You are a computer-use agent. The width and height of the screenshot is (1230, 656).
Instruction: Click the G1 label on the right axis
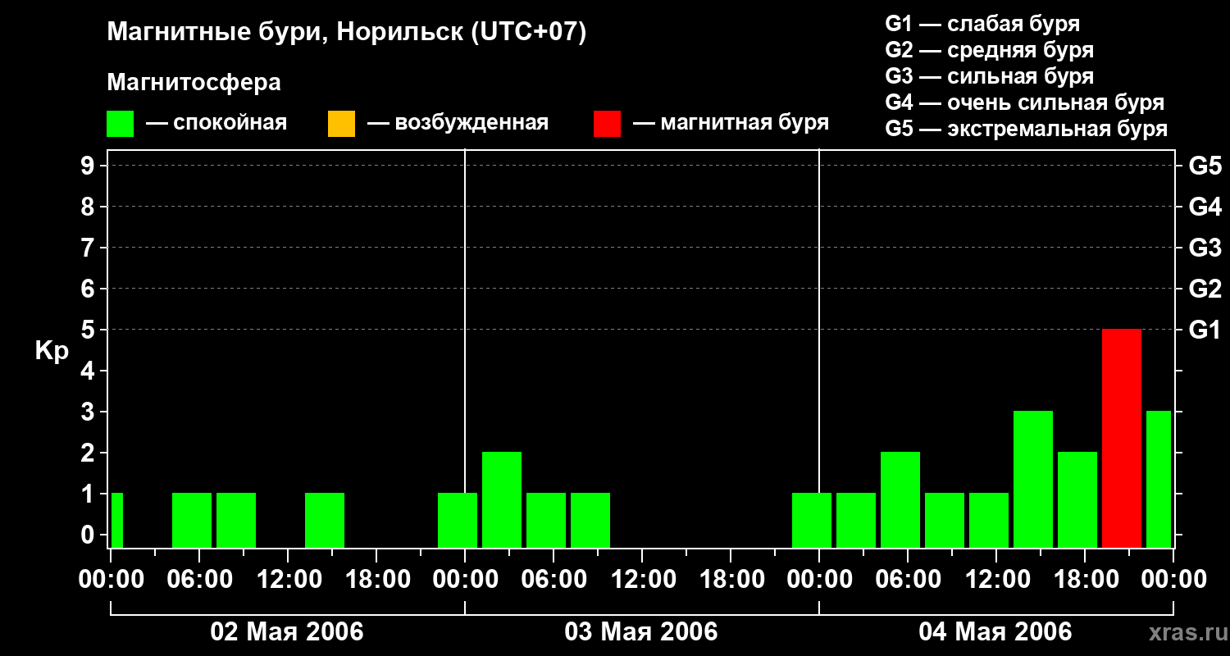click(1205, 330)
